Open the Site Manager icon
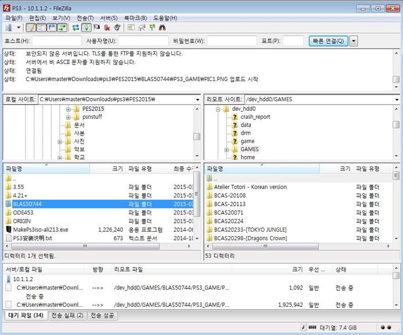Screen dimensions: 403x335 tap(9, 27)
